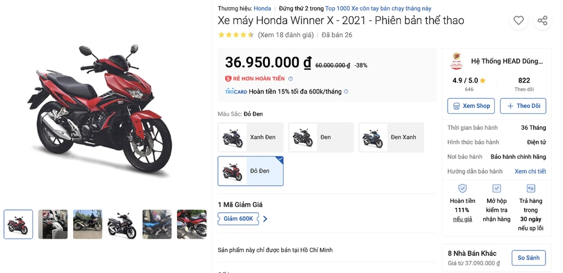Image resolution: width=563 pixels, height=273 pixels.
Task: Click the 111% refund shield icon
Action: click(x=462, y=189)
